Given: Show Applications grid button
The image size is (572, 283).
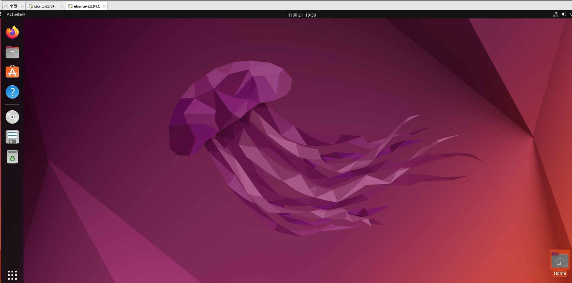Looking at the screenshot, I should 12,275.
